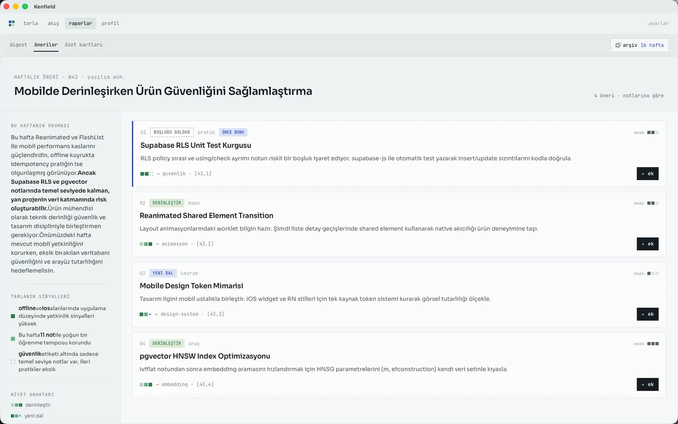Open Reanimated Shared Element Transition title
The image size is (678, 424).
click(x=206, y=216)
